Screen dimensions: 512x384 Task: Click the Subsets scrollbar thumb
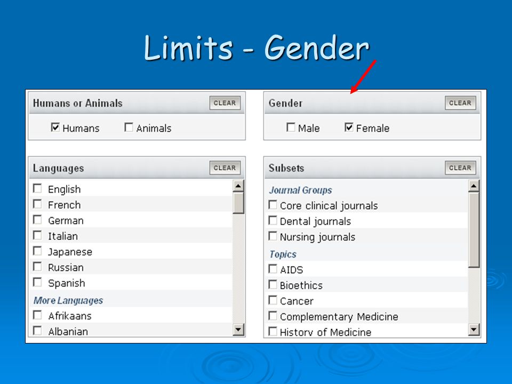point(474,230)
